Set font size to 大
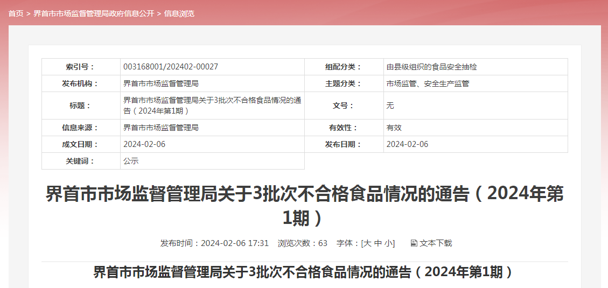 click(x=368, y=243)
